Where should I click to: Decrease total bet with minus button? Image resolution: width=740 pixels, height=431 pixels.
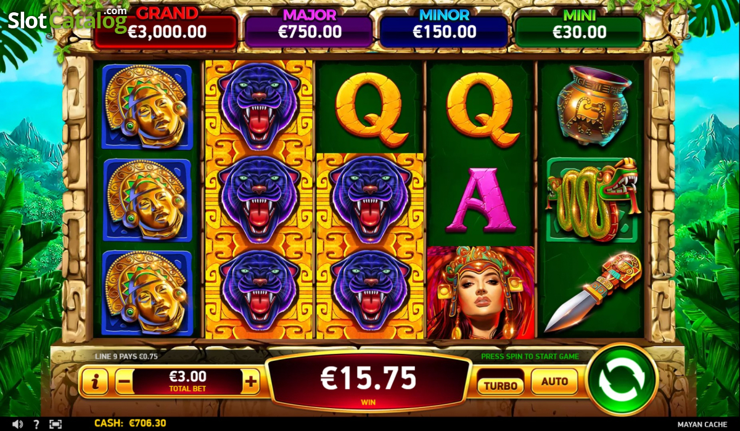click(x=123, y=382)
